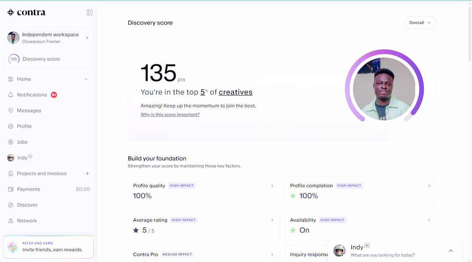Click the Projects and invoices icon
The height and width of the screenshot is (262, 472).
[x=11, y=174]
